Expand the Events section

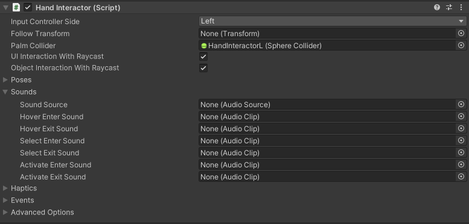(x=5, y=200)
